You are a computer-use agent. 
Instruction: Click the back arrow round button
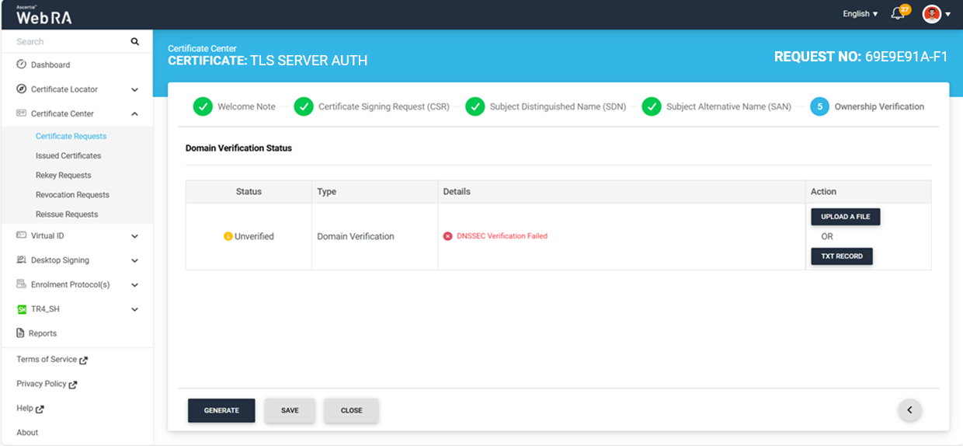tap(909, 410)
